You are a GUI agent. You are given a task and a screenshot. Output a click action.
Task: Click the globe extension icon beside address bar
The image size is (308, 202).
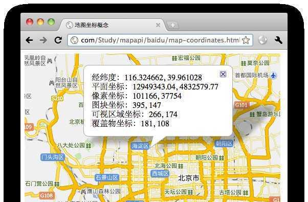click(262, 40)
